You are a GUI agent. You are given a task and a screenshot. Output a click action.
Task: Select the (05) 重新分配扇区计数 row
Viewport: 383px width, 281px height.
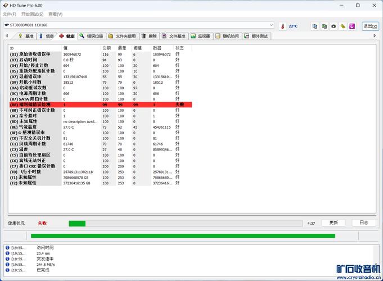click(x=101, y=71)
